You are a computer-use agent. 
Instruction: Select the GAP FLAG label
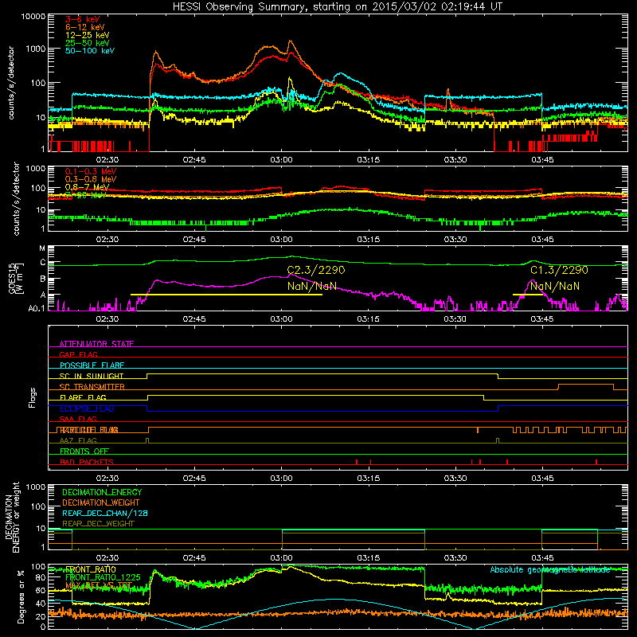(78, 354)
